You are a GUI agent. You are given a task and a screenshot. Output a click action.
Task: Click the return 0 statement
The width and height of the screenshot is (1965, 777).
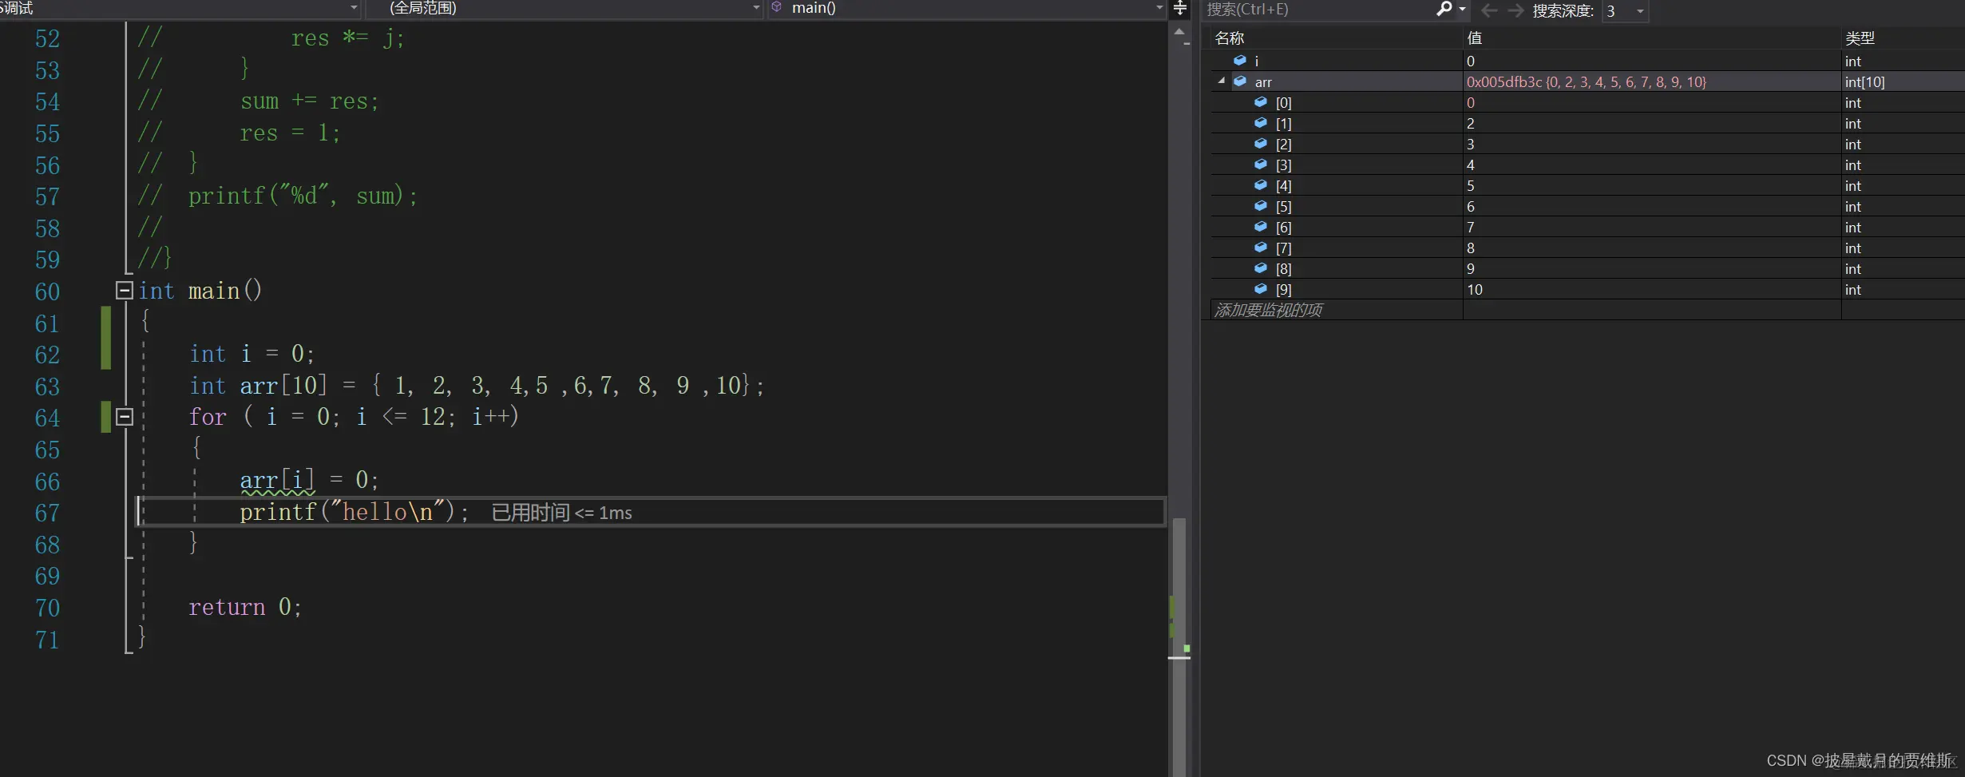pos(245,608)
